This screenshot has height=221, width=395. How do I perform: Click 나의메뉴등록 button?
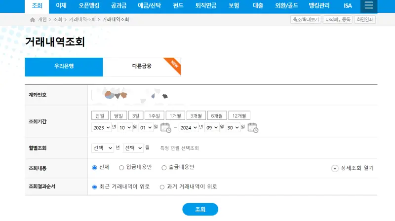tap(338, 19)
